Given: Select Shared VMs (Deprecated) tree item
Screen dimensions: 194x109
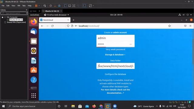Looking at the screenshot, I should point(16,22).
